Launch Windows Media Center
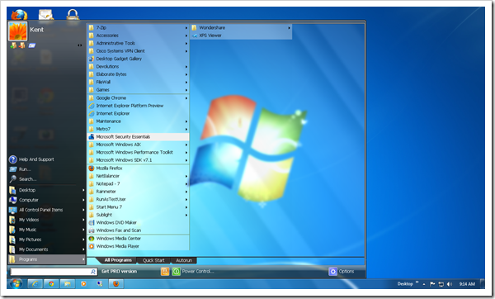495x299 pixels. 138,239
